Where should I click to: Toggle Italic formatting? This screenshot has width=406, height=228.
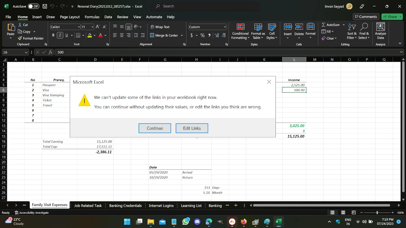(60, 35)
